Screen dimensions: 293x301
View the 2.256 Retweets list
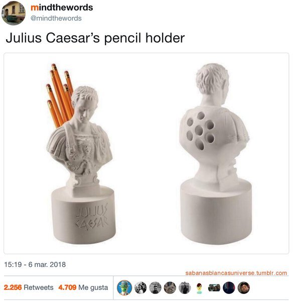pos(29,287)
